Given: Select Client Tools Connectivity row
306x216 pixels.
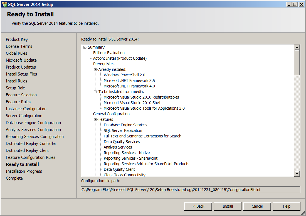Looking at the screenshot, I should tap(125, 175).
